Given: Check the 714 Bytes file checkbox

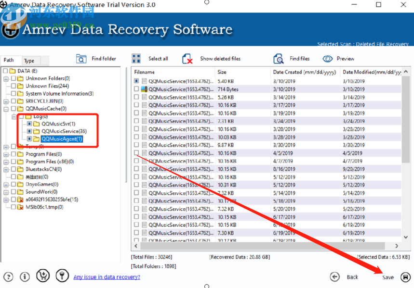Looking at the screenshot, I should click(x=136, y=89).
